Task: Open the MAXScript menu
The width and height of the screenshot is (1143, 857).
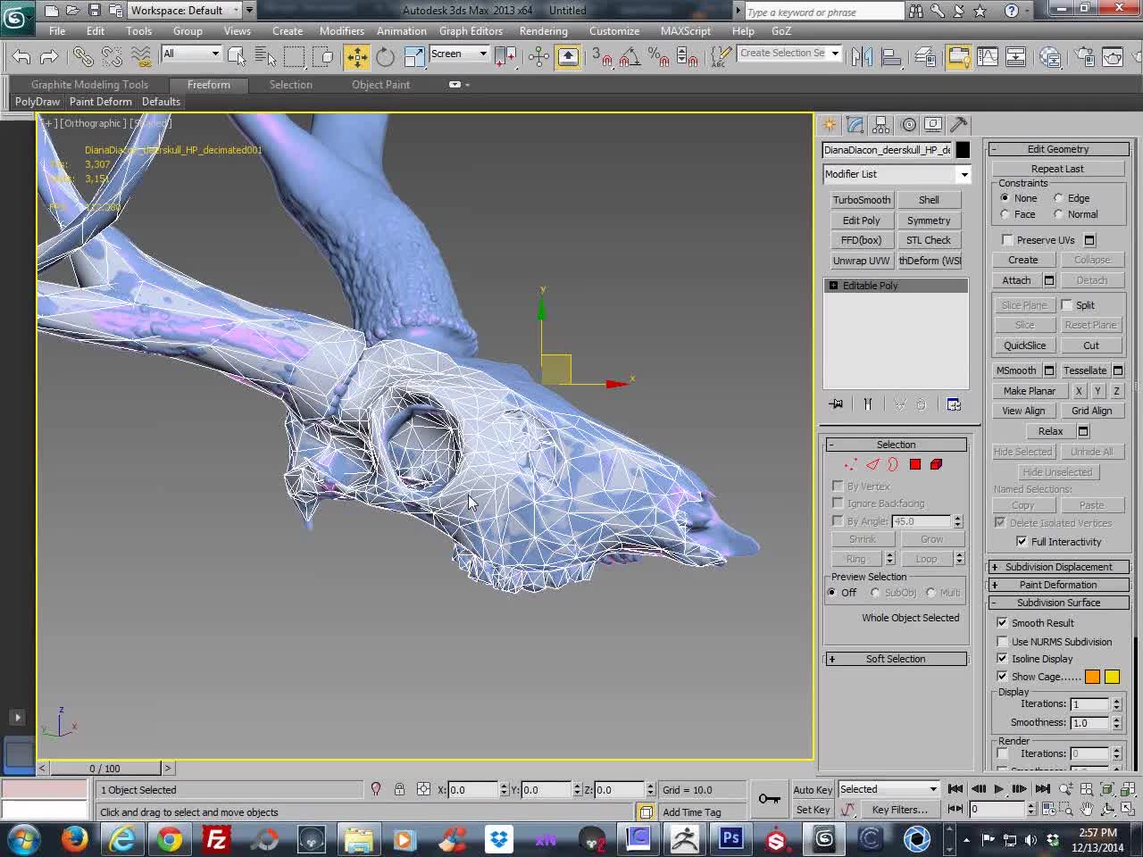Action: point(686,31)
